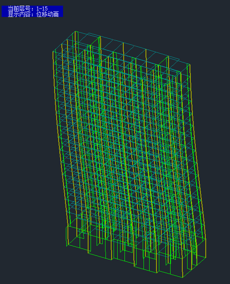Click the basement podium's far right corner

[206, 257]
